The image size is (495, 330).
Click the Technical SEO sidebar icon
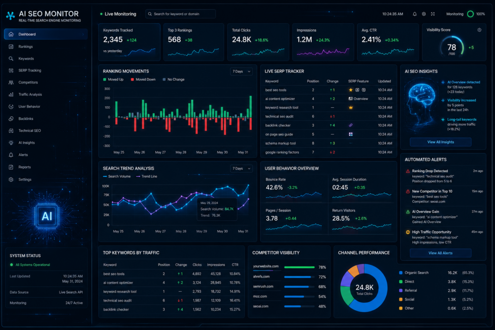point(11,130)
